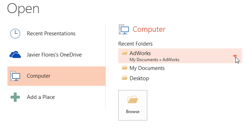Click the Browse button
Screen dimensions: 246x130
pyautogui.click(x=133, y=105)
